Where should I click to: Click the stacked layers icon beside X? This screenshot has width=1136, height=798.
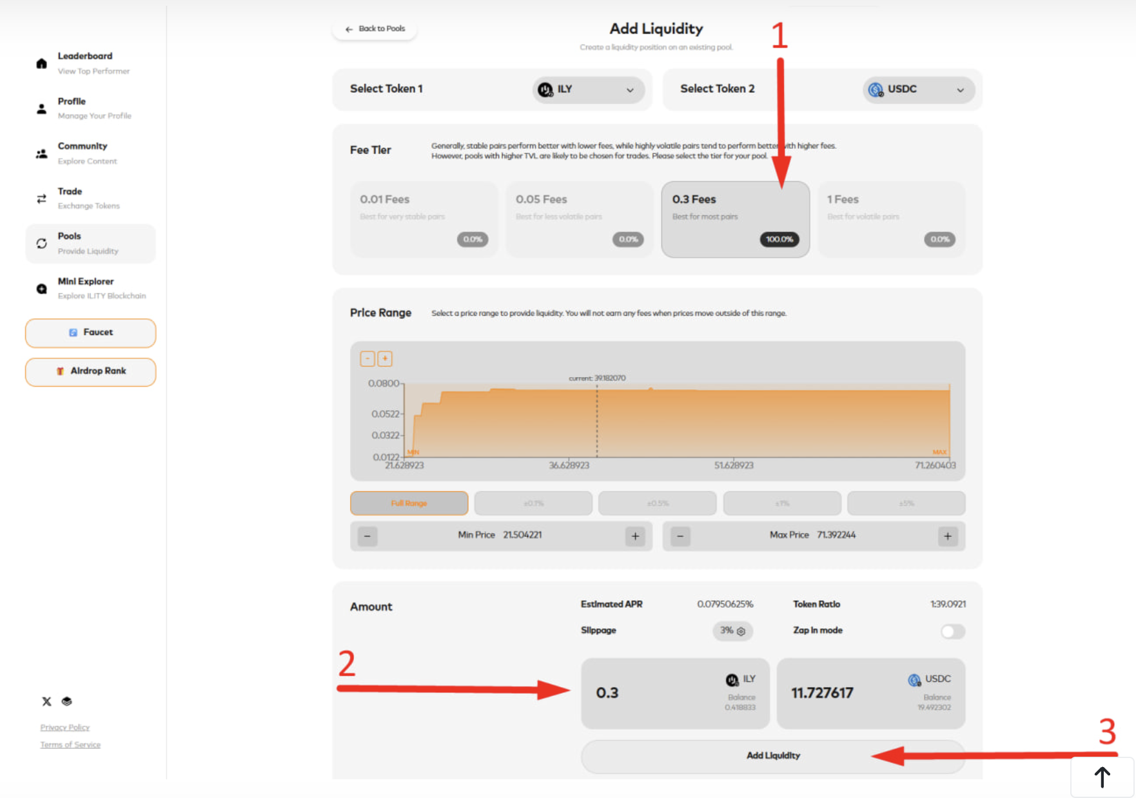point(66,701)
